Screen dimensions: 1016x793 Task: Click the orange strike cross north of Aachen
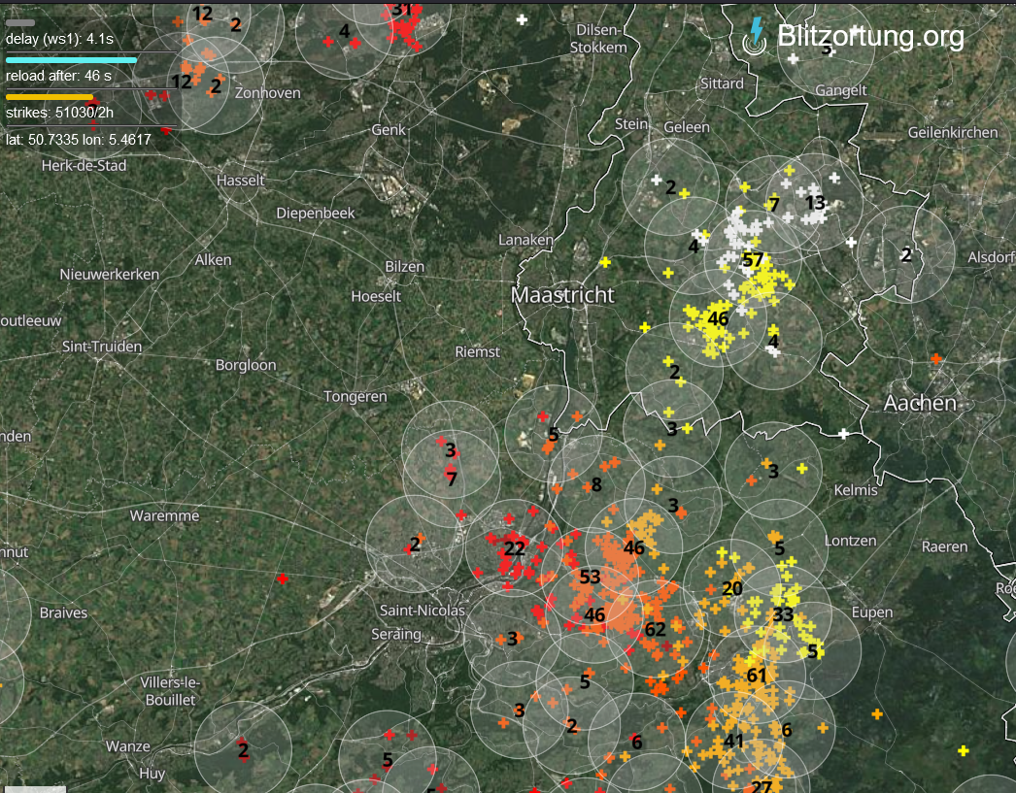935,358
